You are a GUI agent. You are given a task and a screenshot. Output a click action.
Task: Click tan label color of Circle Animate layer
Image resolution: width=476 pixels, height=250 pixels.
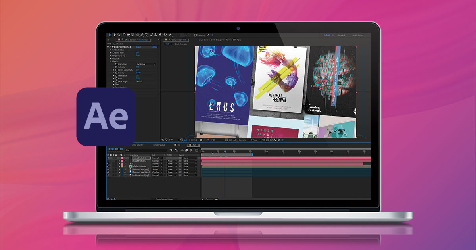(122, 166)
